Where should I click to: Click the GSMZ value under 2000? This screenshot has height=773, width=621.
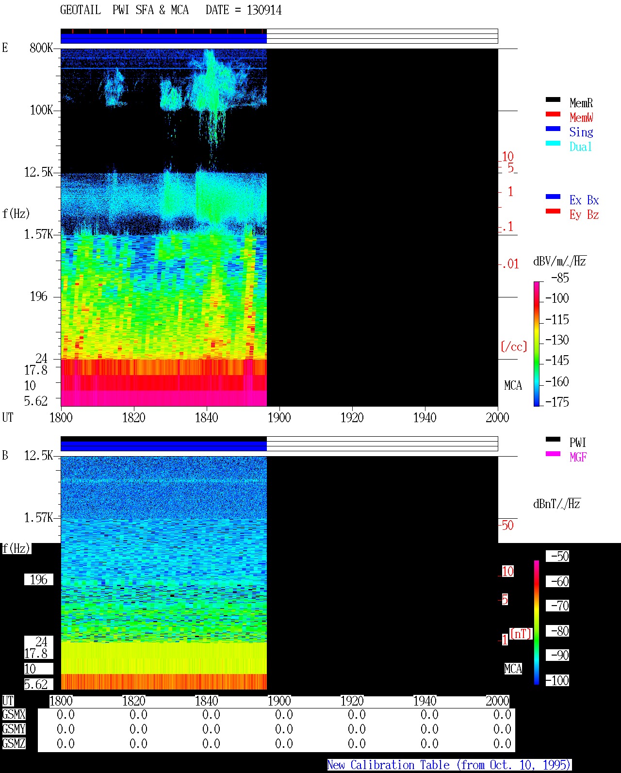point(502,743)
